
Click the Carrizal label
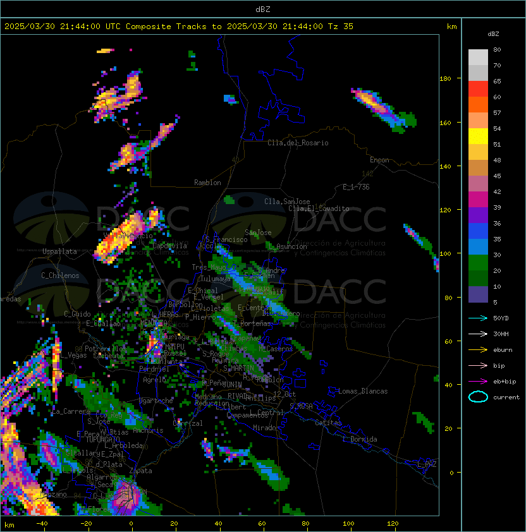[188, 423]
